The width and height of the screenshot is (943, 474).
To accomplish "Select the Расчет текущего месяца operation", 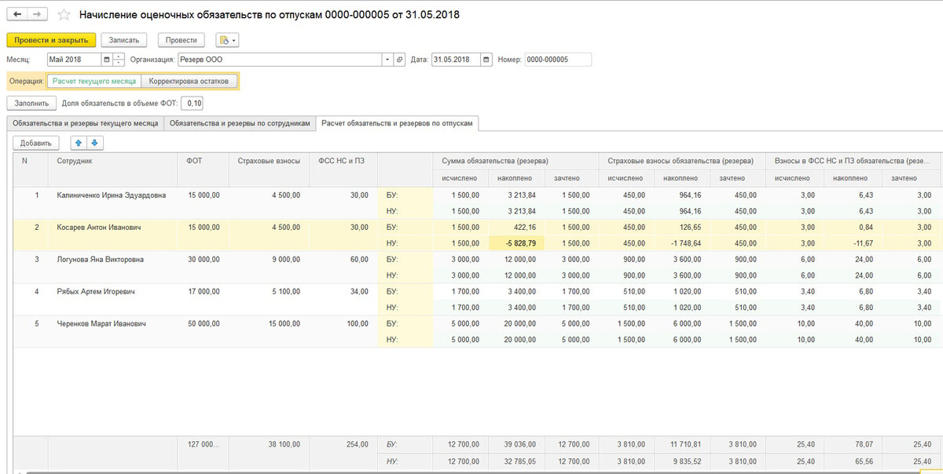I will click(94, 81).
